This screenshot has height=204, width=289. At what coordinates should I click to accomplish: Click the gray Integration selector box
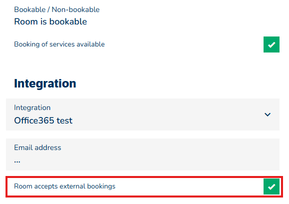[143, 114]
